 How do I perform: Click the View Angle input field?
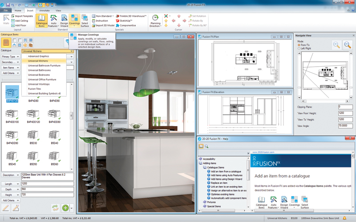tap(345, 126)
